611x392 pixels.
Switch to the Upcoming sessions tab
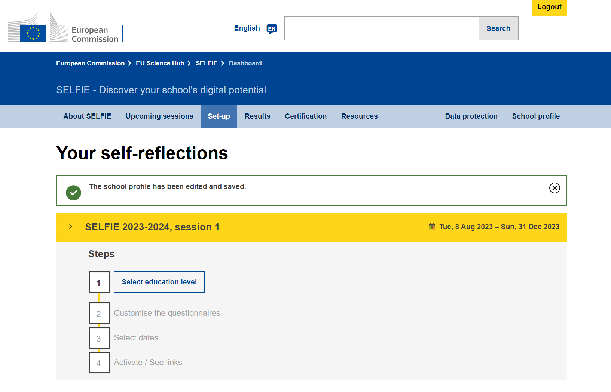[x=159, y=116]
